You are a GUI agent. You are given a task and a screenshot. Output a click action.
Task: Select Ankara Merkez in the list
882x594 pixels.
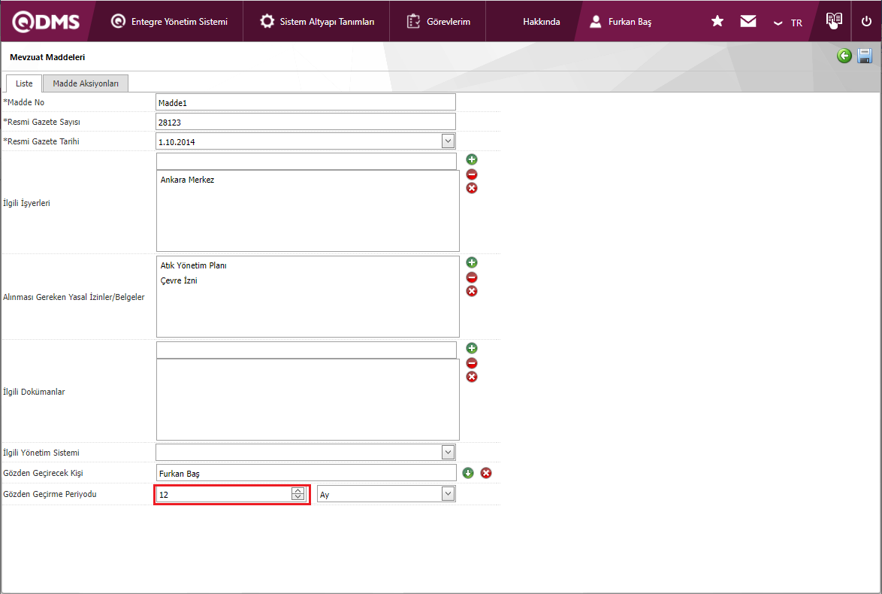pos(187,180)
